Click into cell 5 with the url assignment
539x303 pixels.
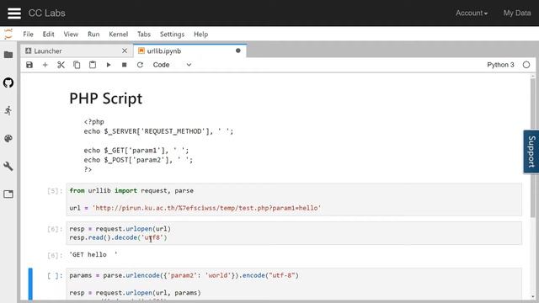click(294, 199)
